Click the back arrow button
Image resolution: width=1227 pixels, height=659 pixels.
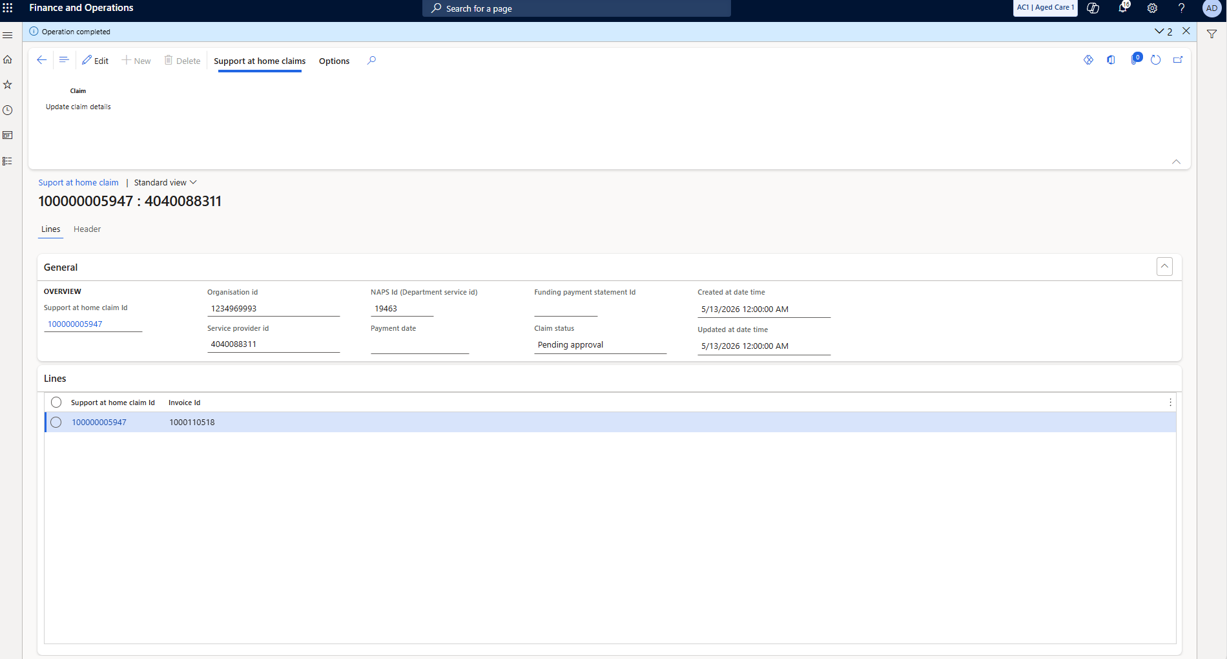tap(42, 60)
